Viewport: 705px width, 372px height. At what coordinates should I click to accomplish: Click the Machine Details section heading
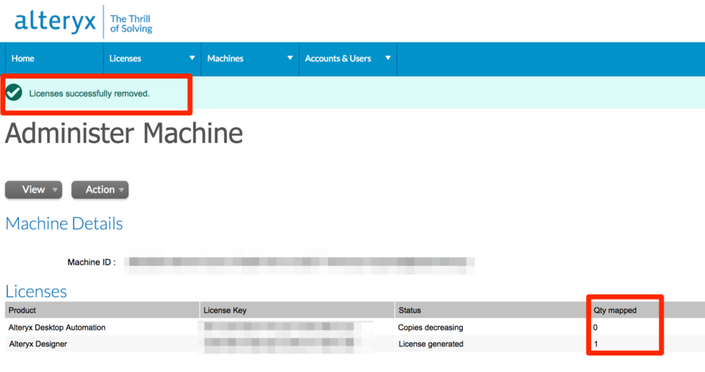tap(64, 224)
